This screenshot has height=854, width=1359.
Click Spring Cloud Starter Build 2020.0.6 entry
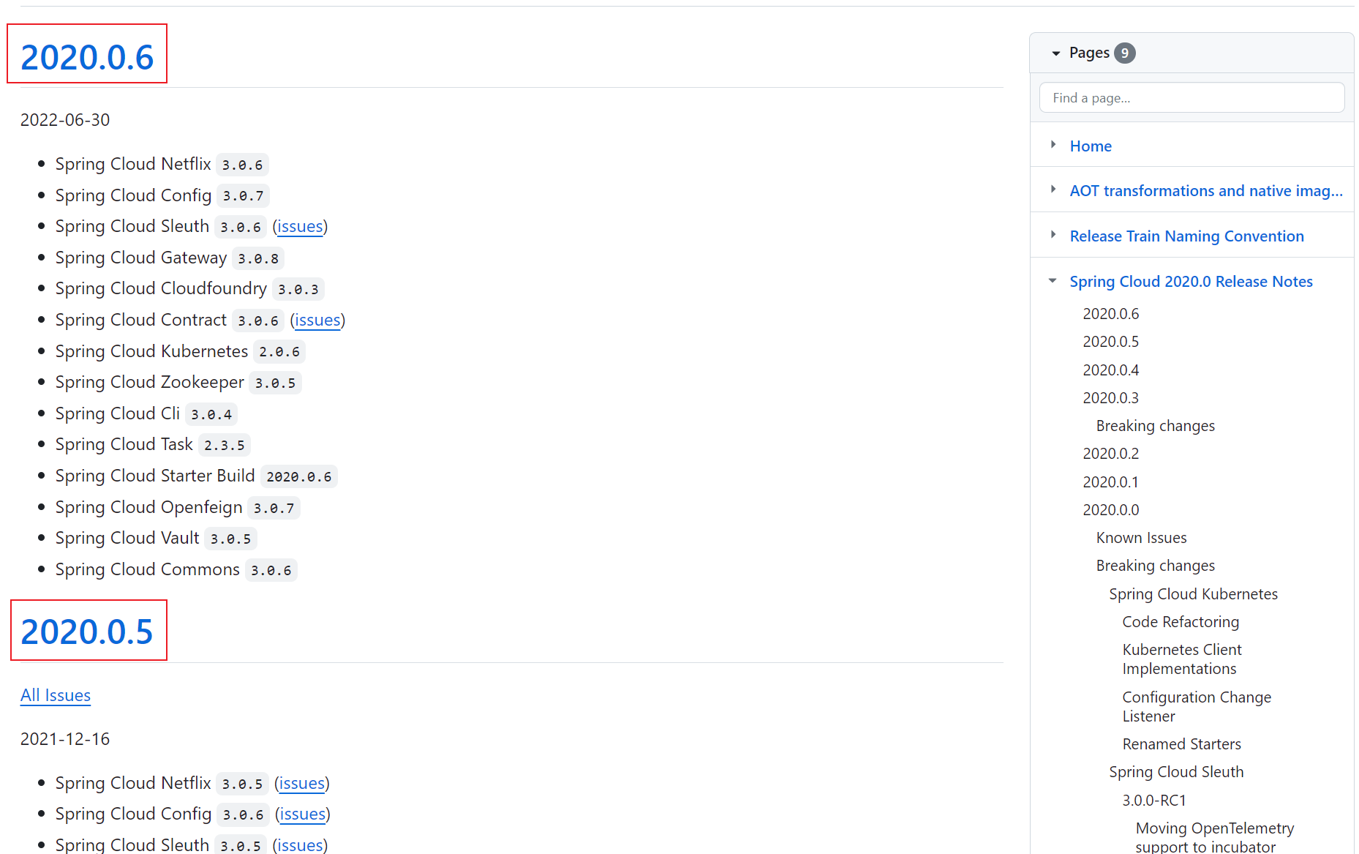(195, 476)
